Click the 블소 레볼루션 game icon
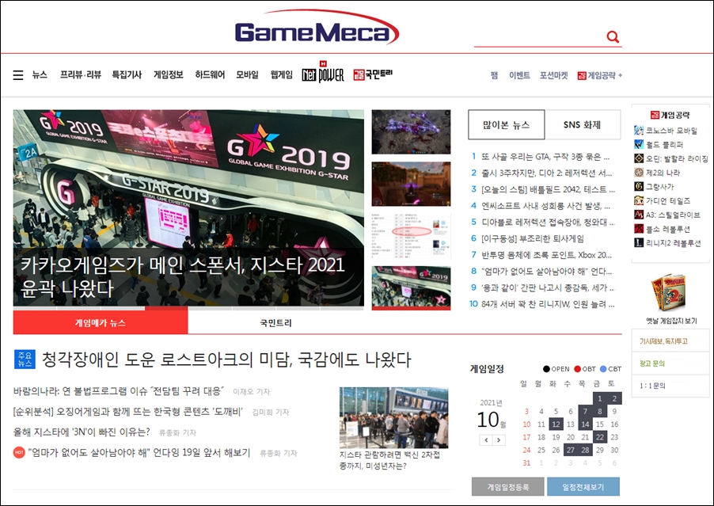 click(x=639, y=229)
